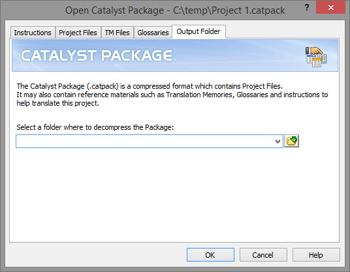
Task: Click the 'Select a folder where to decompress' label
Action: (x=95, y=127)
